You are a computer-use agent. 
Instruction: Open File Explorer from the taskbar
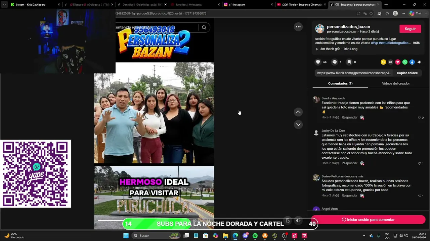click(225, 236)
